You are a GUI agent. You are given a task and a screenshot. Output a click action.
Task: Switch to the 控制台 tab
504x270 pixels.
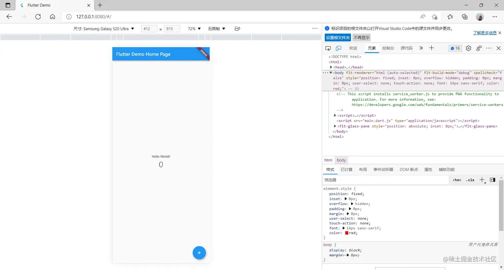tap(388, 48)
